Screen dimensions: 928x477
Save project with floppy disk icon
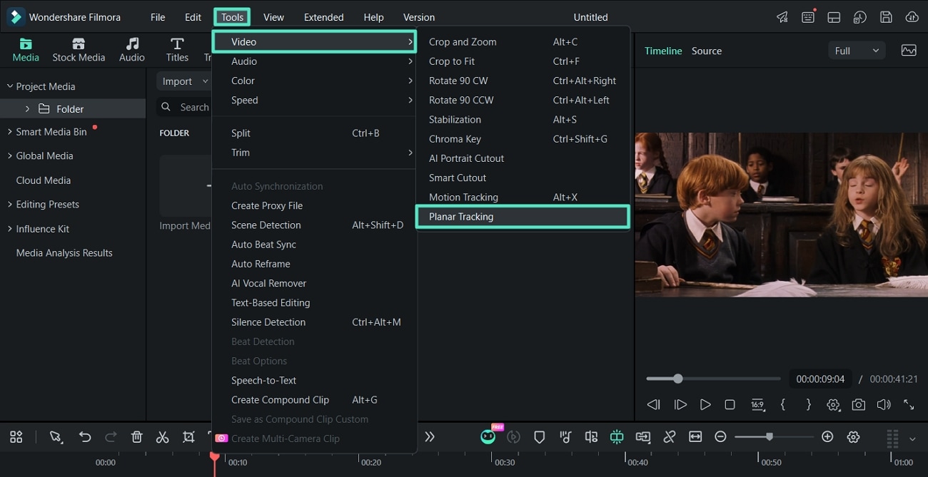coord(886,17)
